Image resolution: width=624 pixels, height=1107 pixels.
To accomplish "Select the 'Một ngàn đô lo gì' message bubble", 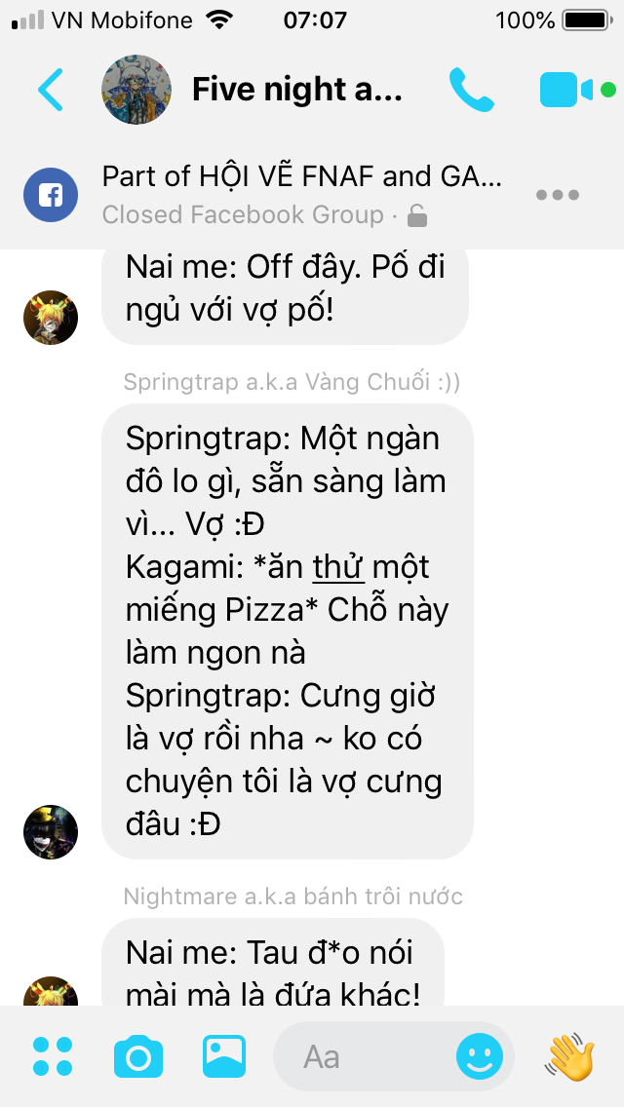I will 288,631.
